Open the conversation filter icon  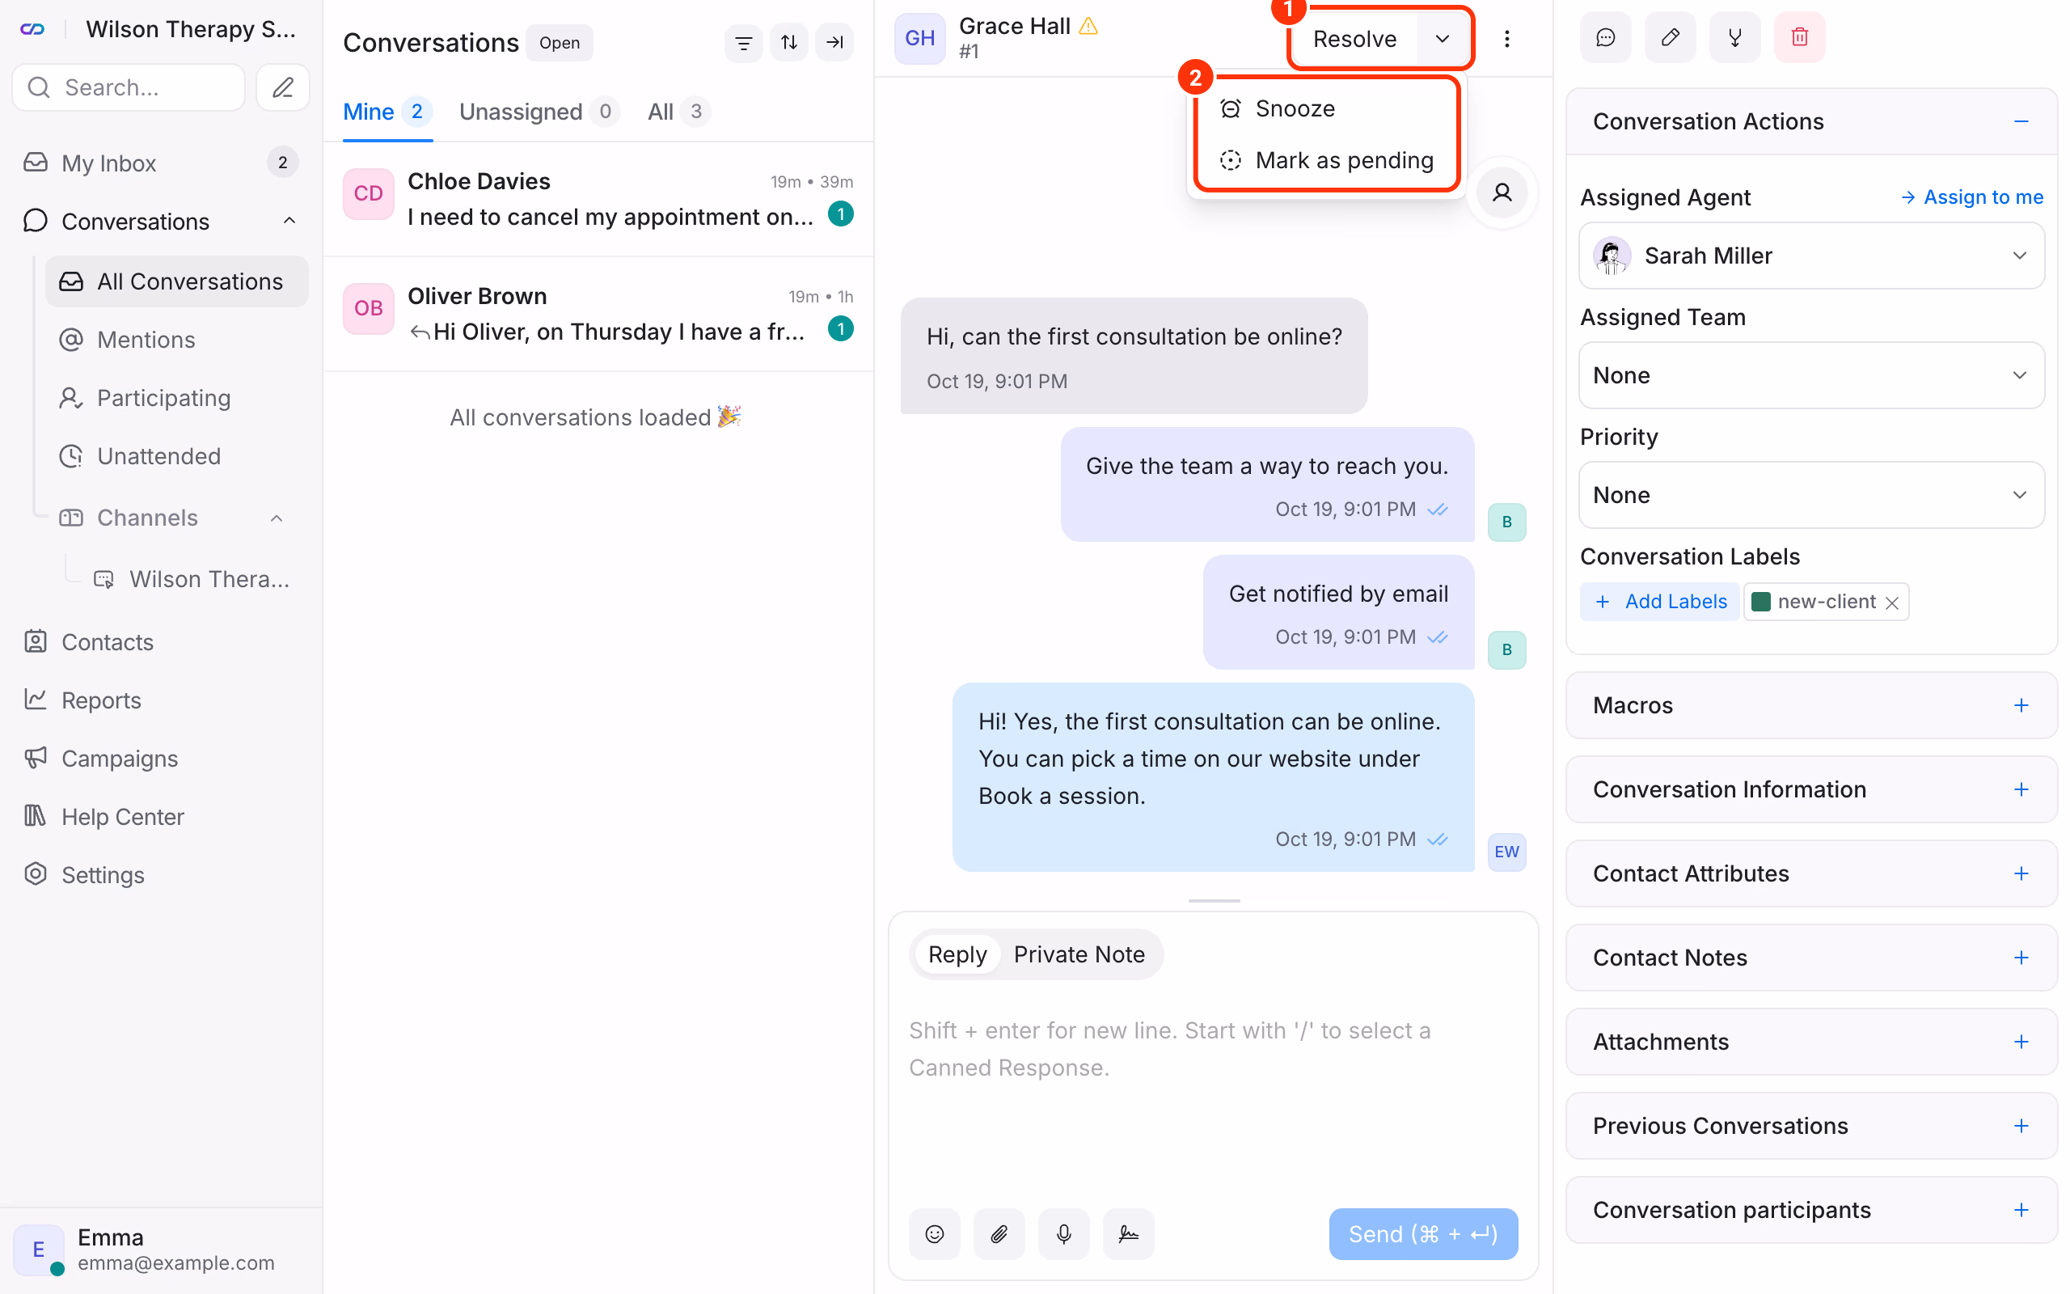tap(743, 42)
